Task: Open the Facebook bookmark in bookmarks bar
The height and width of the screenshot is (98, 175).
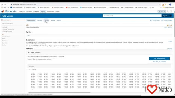Action: (x=16, y=7)
